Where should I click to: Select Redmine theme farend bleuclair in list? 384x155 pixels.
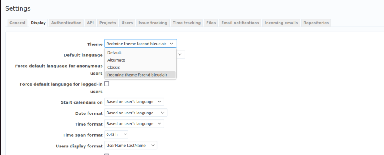(x=137, y=75)
